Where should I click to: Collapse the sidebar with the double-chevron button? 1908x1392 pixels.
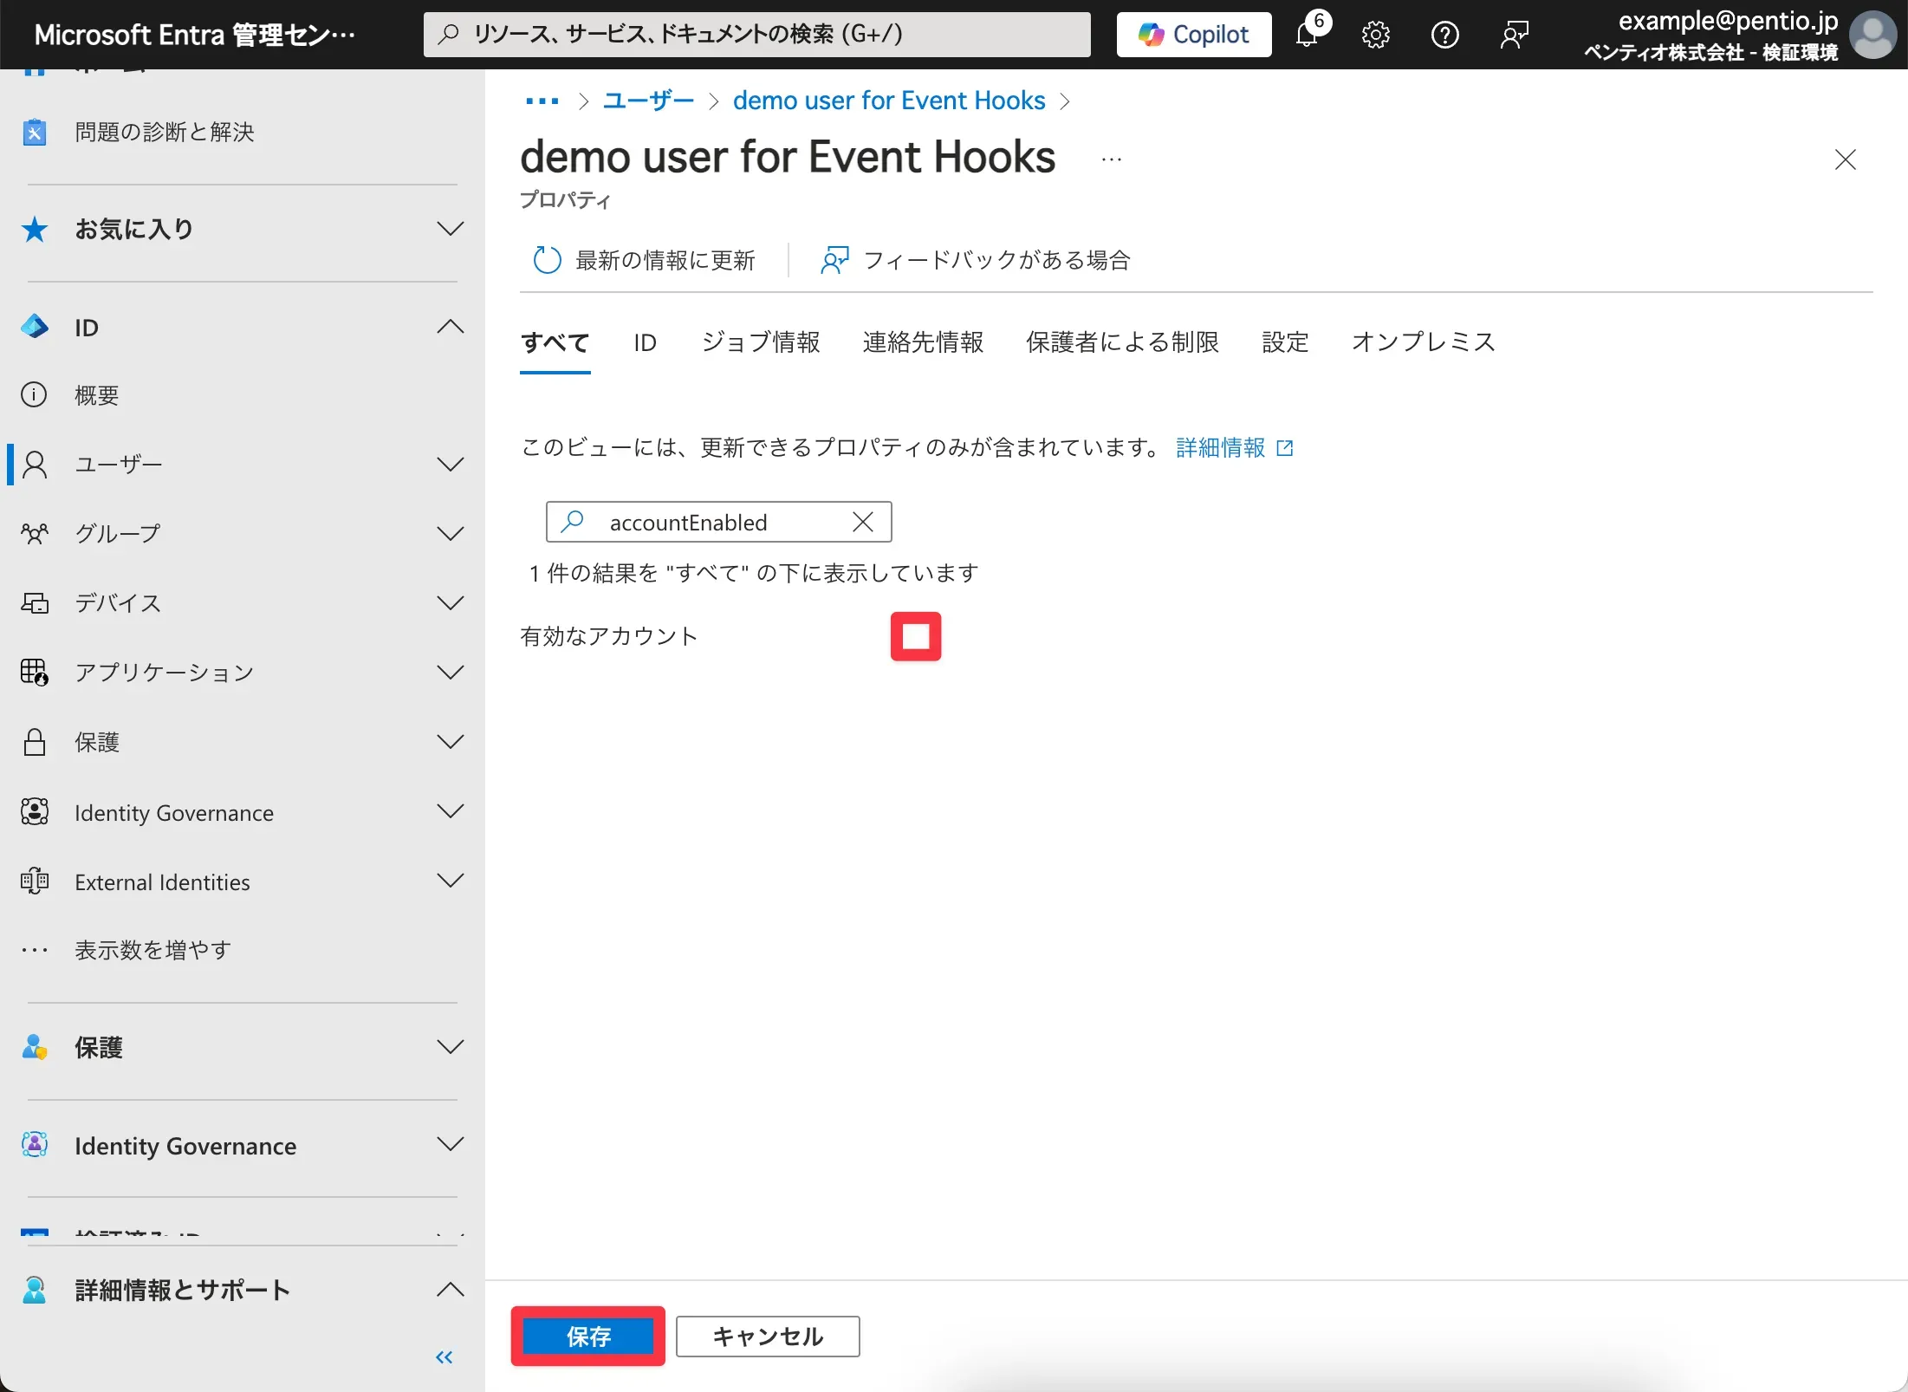tap(445, 1357)
